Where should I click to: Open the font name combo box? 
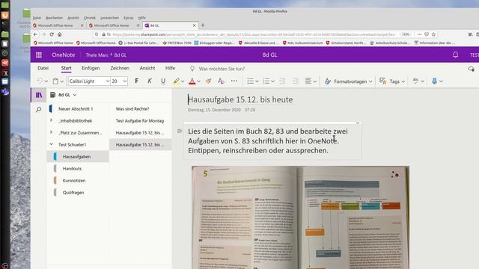click(89, 81)
